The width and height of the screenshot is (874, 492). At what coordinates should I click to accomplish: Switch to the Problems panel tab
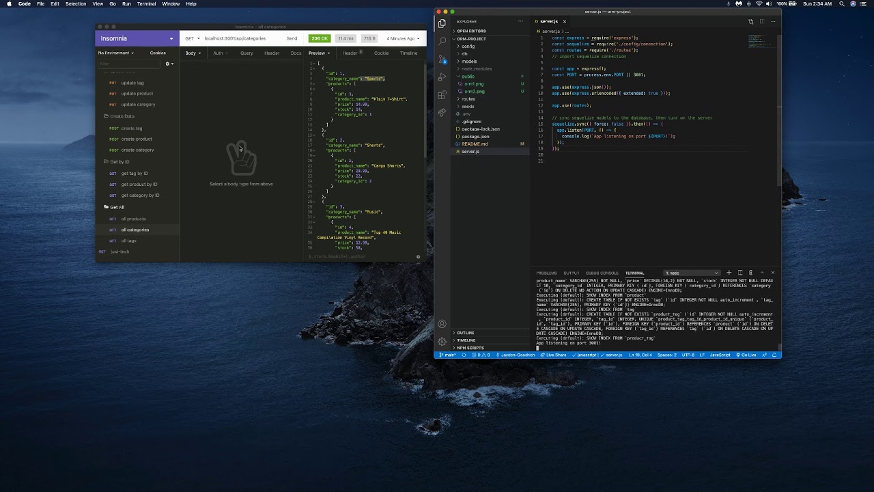[546, 273]
